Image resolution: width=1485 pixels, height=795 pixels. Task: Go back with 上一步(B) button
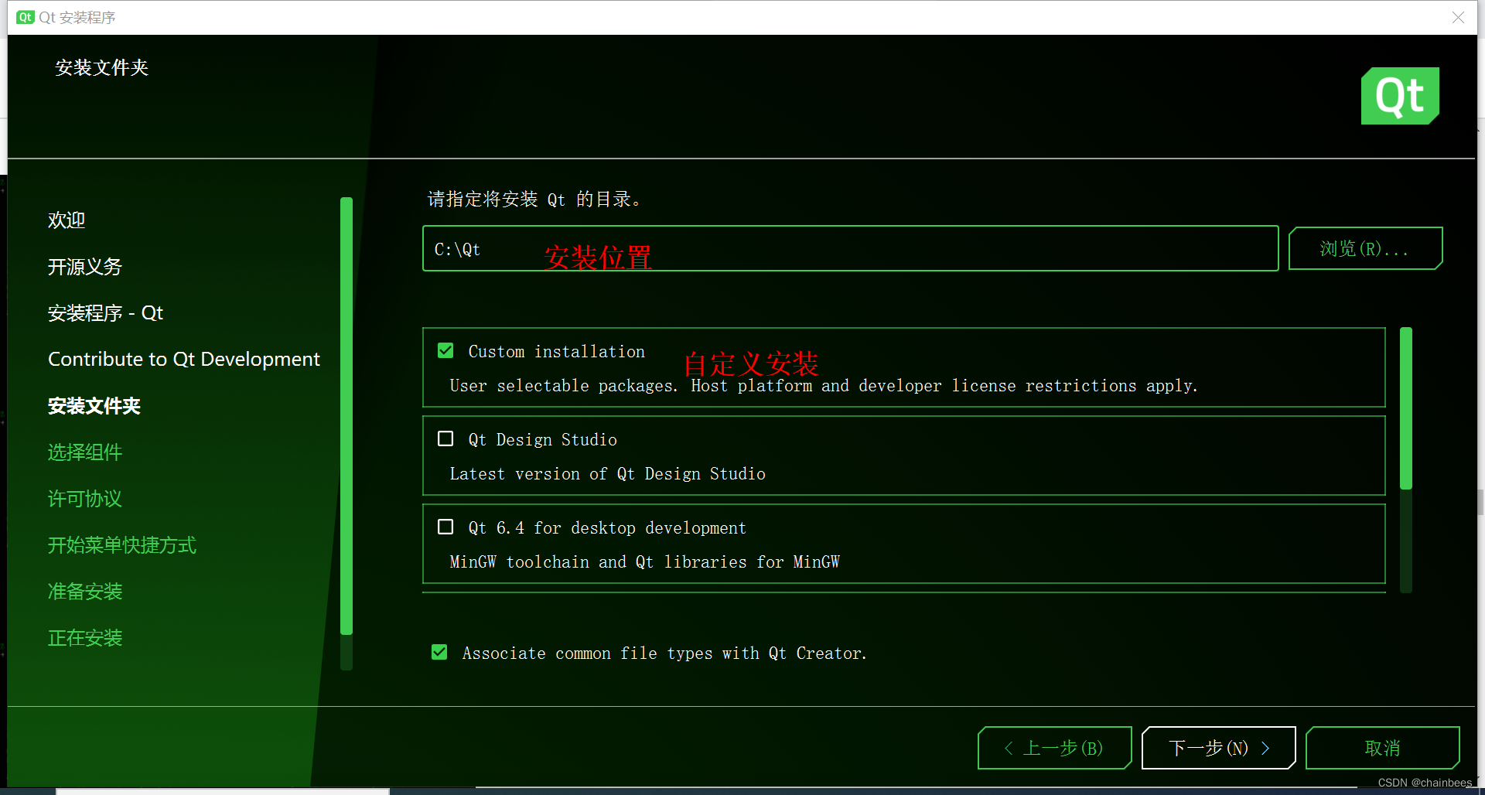pyautogui.click(x=1054, y=748)
